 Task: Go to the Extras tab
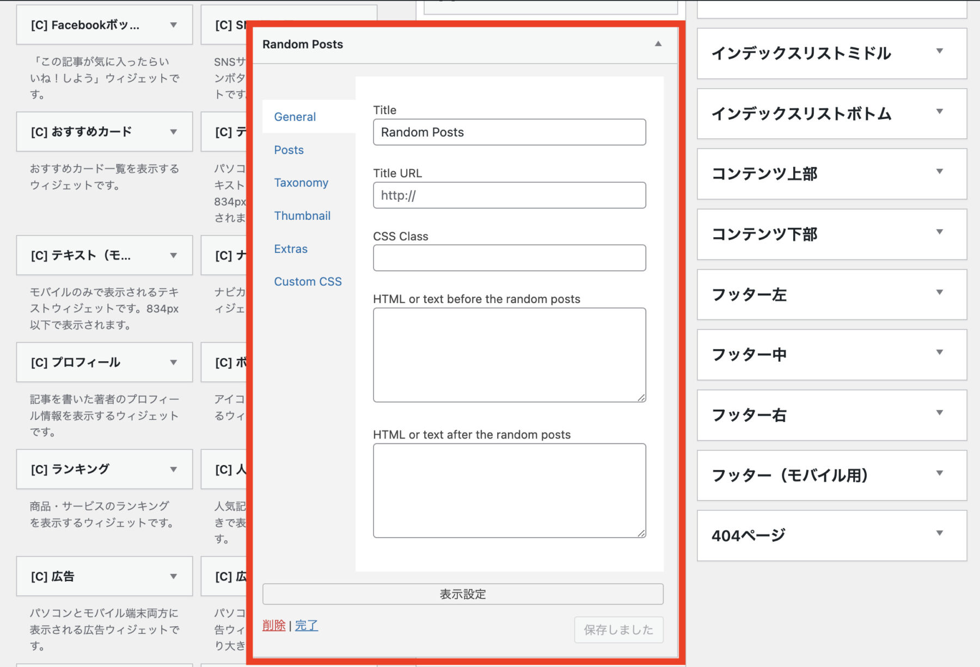coord(291,249)
